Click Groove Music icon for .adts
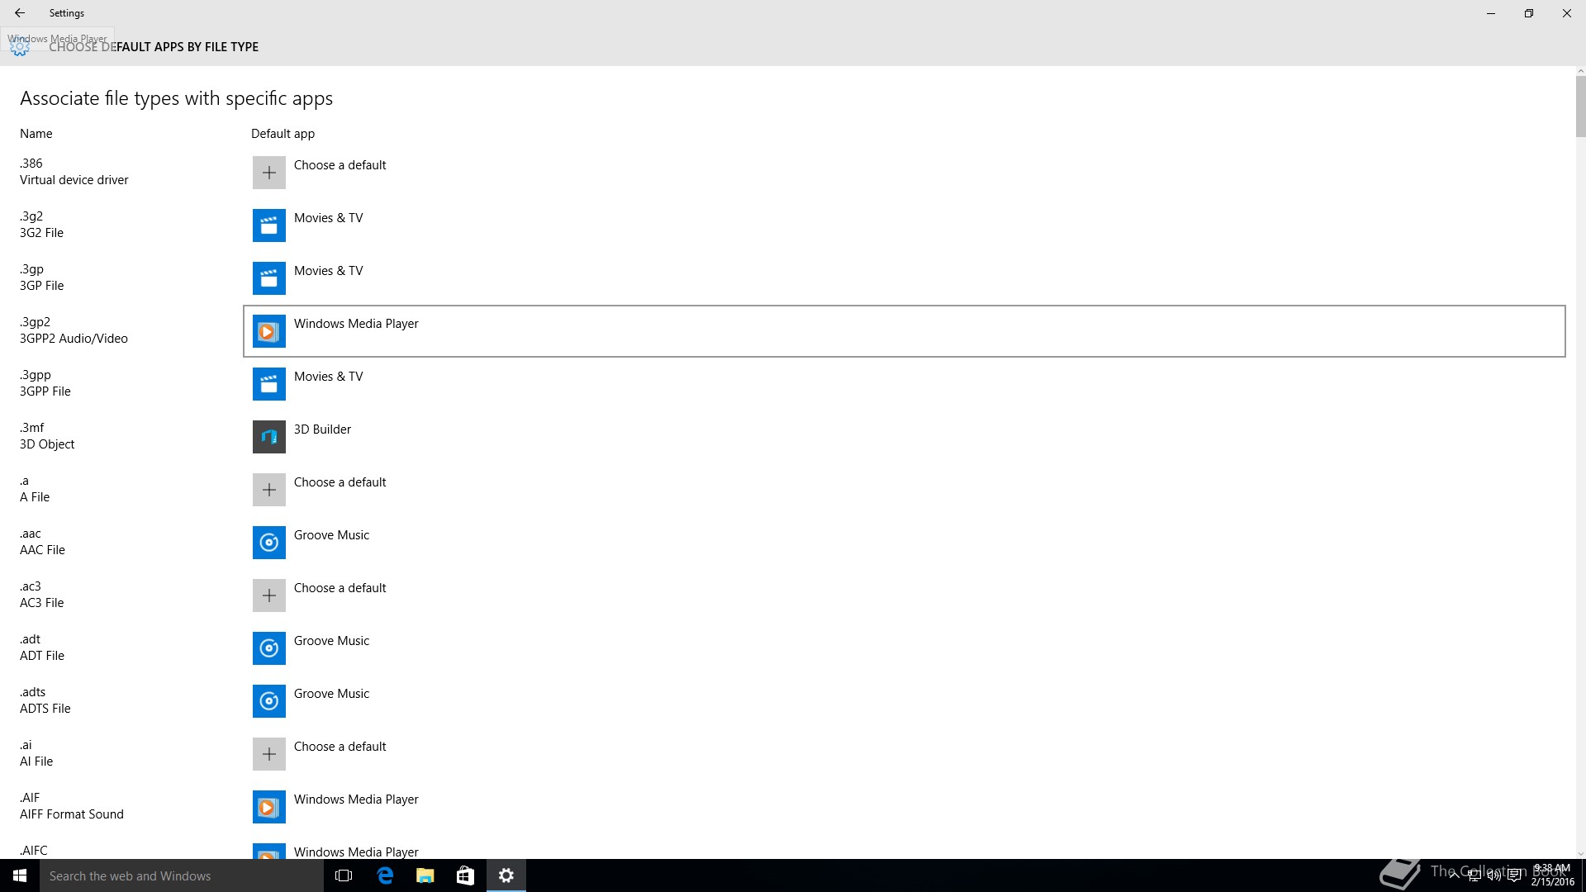 pyautogui.click(x=268, y=701)
